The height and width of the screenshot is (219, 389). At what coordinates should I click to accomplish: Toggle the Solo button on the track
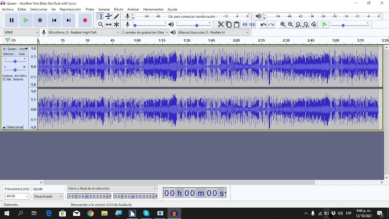click(x=22, y=54)
